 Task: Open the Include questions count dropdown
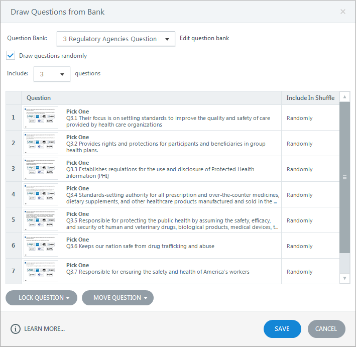[52, 74]
